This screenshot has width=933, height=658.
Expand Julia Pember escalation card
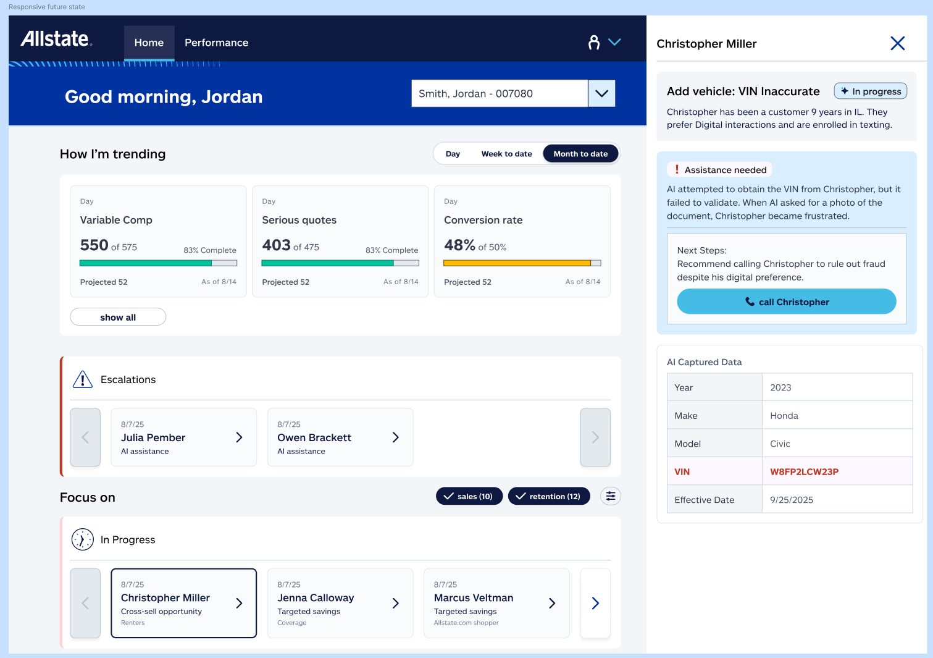coord(239,437)
